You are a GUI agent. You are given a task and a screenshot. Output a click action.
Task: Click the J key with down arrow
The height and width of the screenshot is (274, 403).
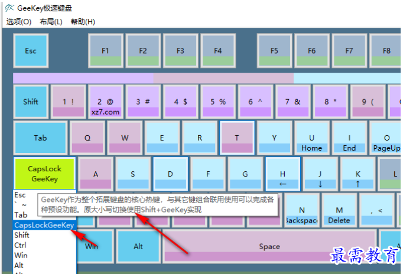tap(320, 174)
